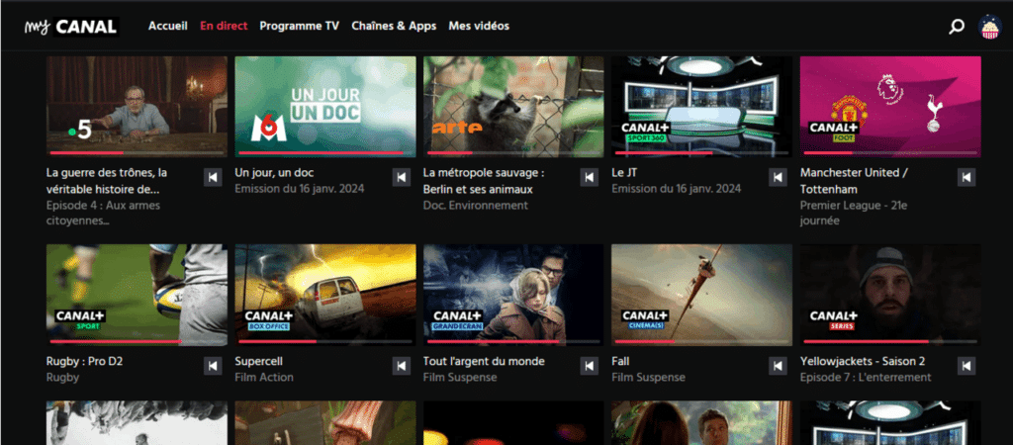
Task: Click 'Episode 4 : Aux armes citoyennes...' text
Action: [103, 213]
